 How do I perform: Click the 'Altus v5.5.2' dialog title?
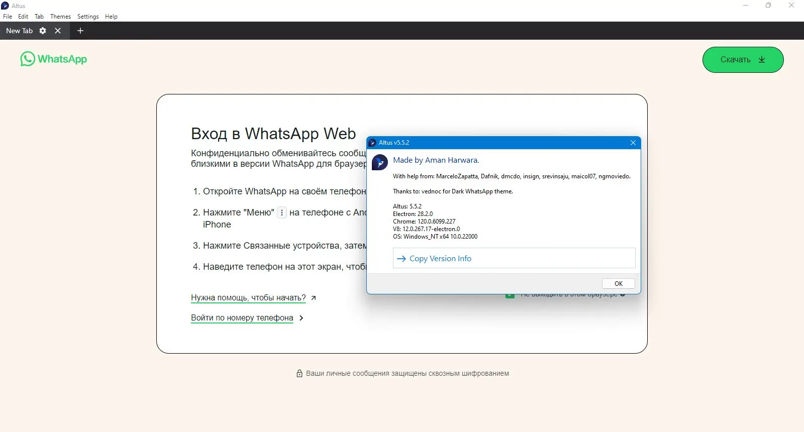(394, 143)
